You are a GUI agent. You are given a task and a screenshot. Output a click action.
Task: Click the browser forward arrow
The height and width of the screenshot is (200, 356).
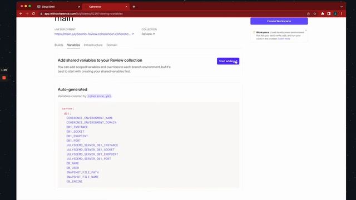pyautogui.click(x=27, y=14)
